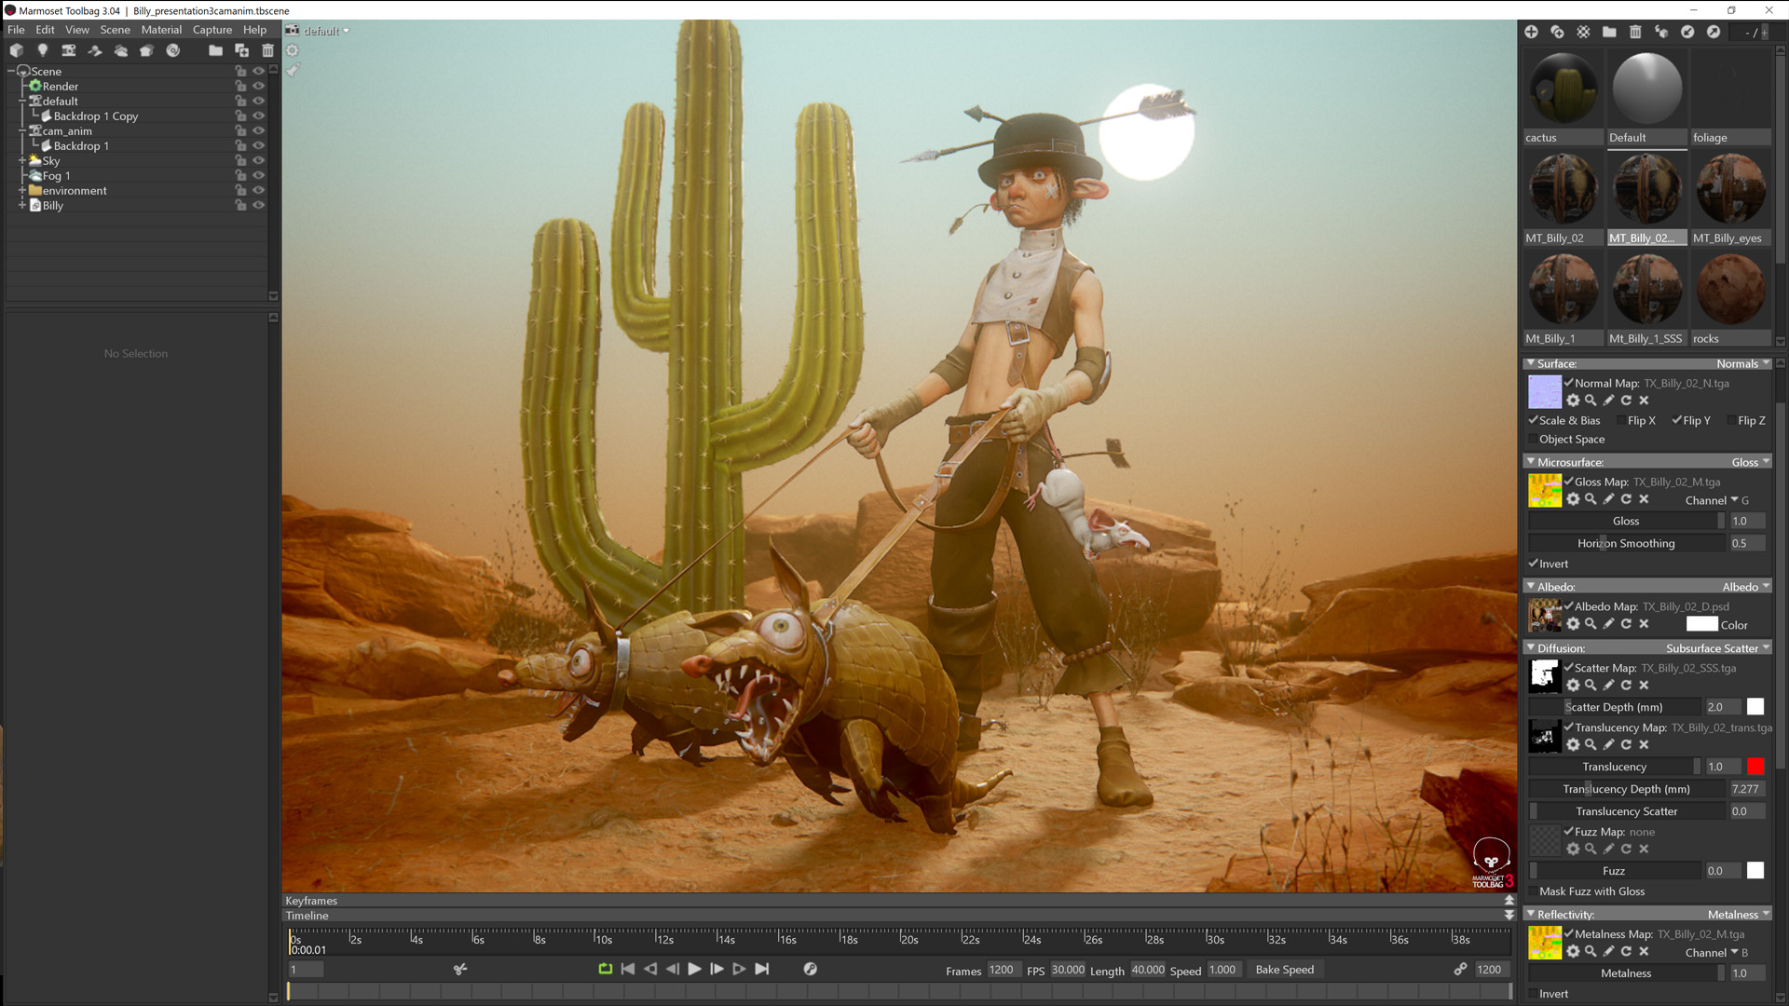This screenshot has height=1006, width=1789.
Task: Uncheck Invert under Microsurface
Action: point(1533,564)
